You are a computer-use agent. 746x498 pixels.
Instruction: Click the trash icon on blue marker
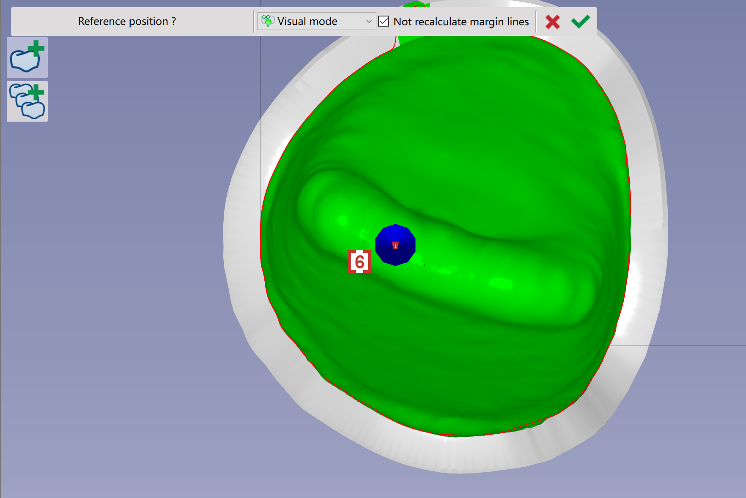coord(395,245)
